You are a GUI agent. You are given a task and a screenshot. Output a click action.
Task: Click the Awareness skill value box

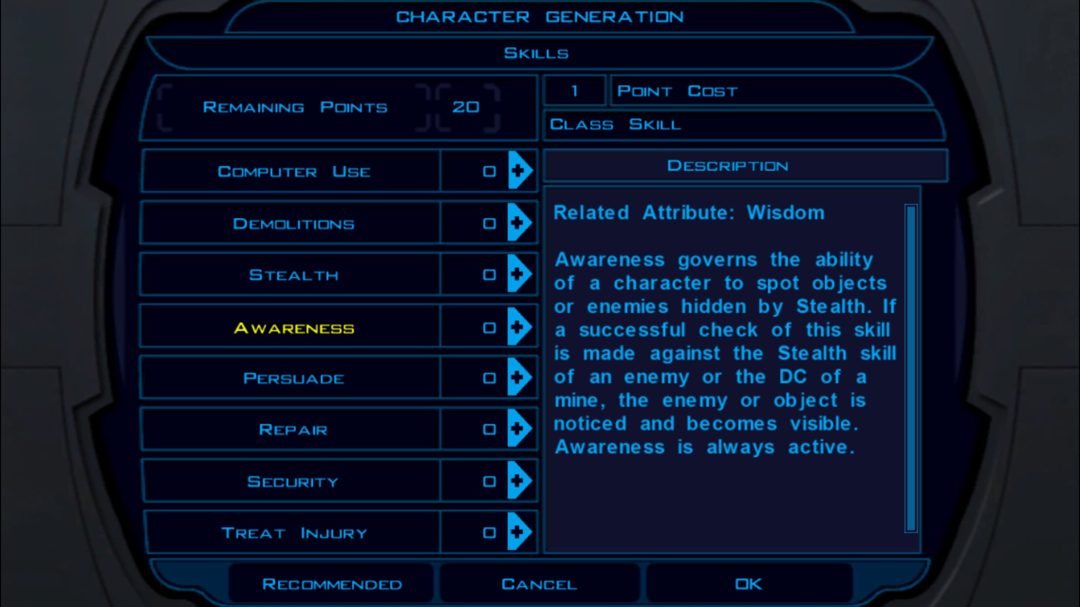coord(474,327)
